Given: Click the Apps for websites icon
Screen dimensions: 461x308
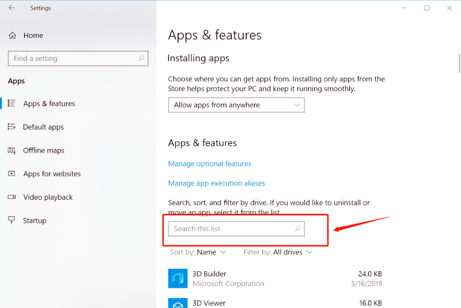Looking at the screenshot, I should (x=12, y=174).
